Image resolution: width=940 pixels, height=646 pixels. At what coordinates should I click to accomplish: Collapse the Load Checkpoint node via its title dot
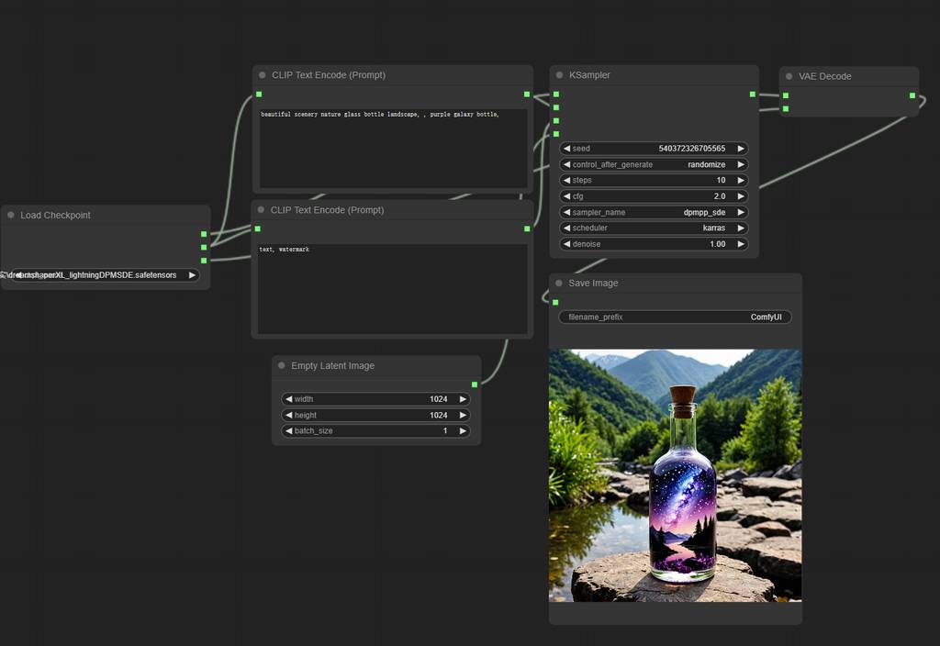pyautogui.click(x=10, y=216)
